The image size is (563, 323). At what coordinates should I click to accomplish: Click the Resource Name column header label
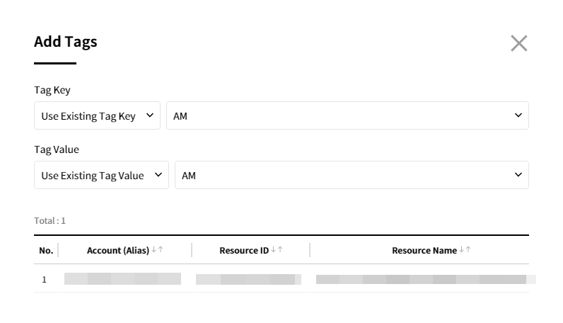(x=424, y=251)
